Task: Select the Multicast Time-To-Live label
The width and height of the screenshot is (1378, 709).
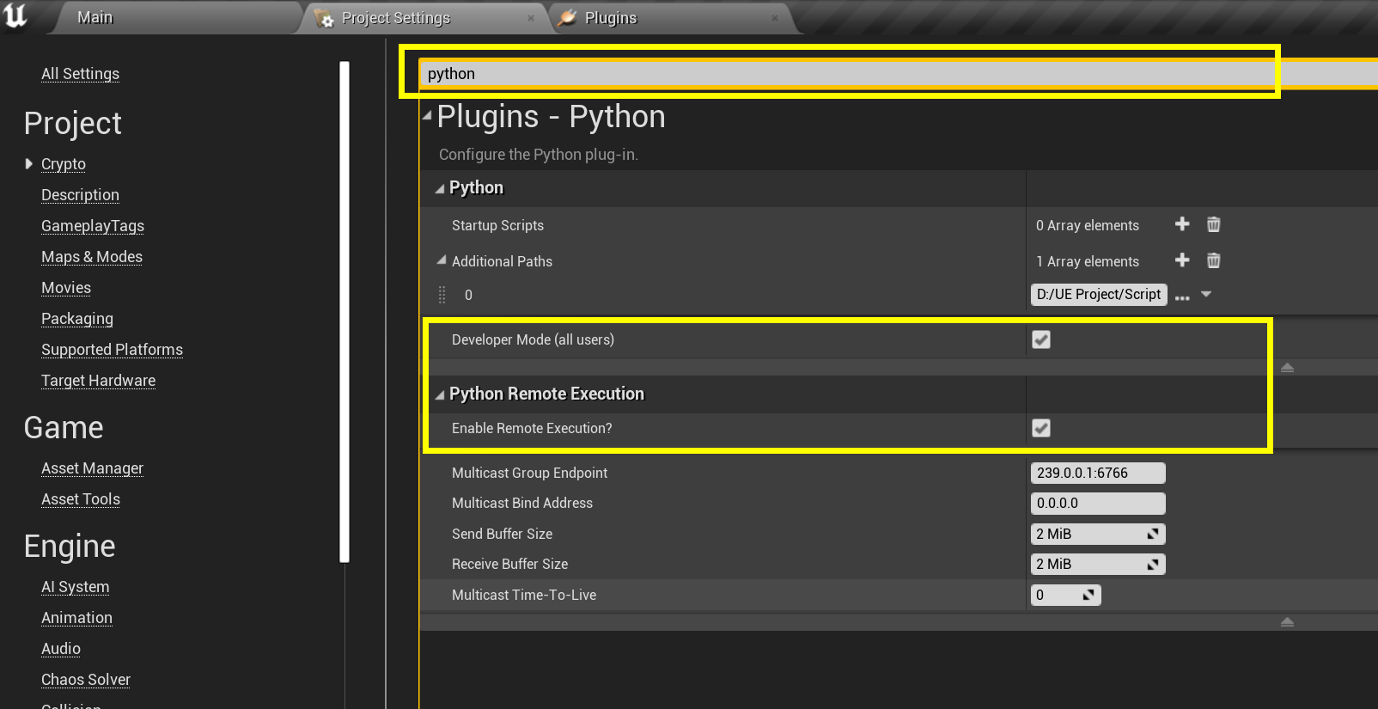Action: 524,595
